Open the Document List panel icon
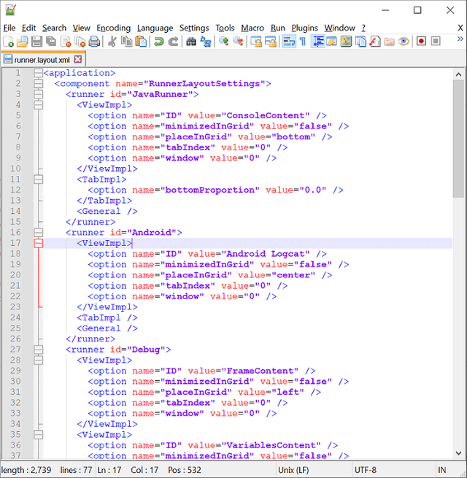This screenshot has height=478, width=467. click(360, 42)
